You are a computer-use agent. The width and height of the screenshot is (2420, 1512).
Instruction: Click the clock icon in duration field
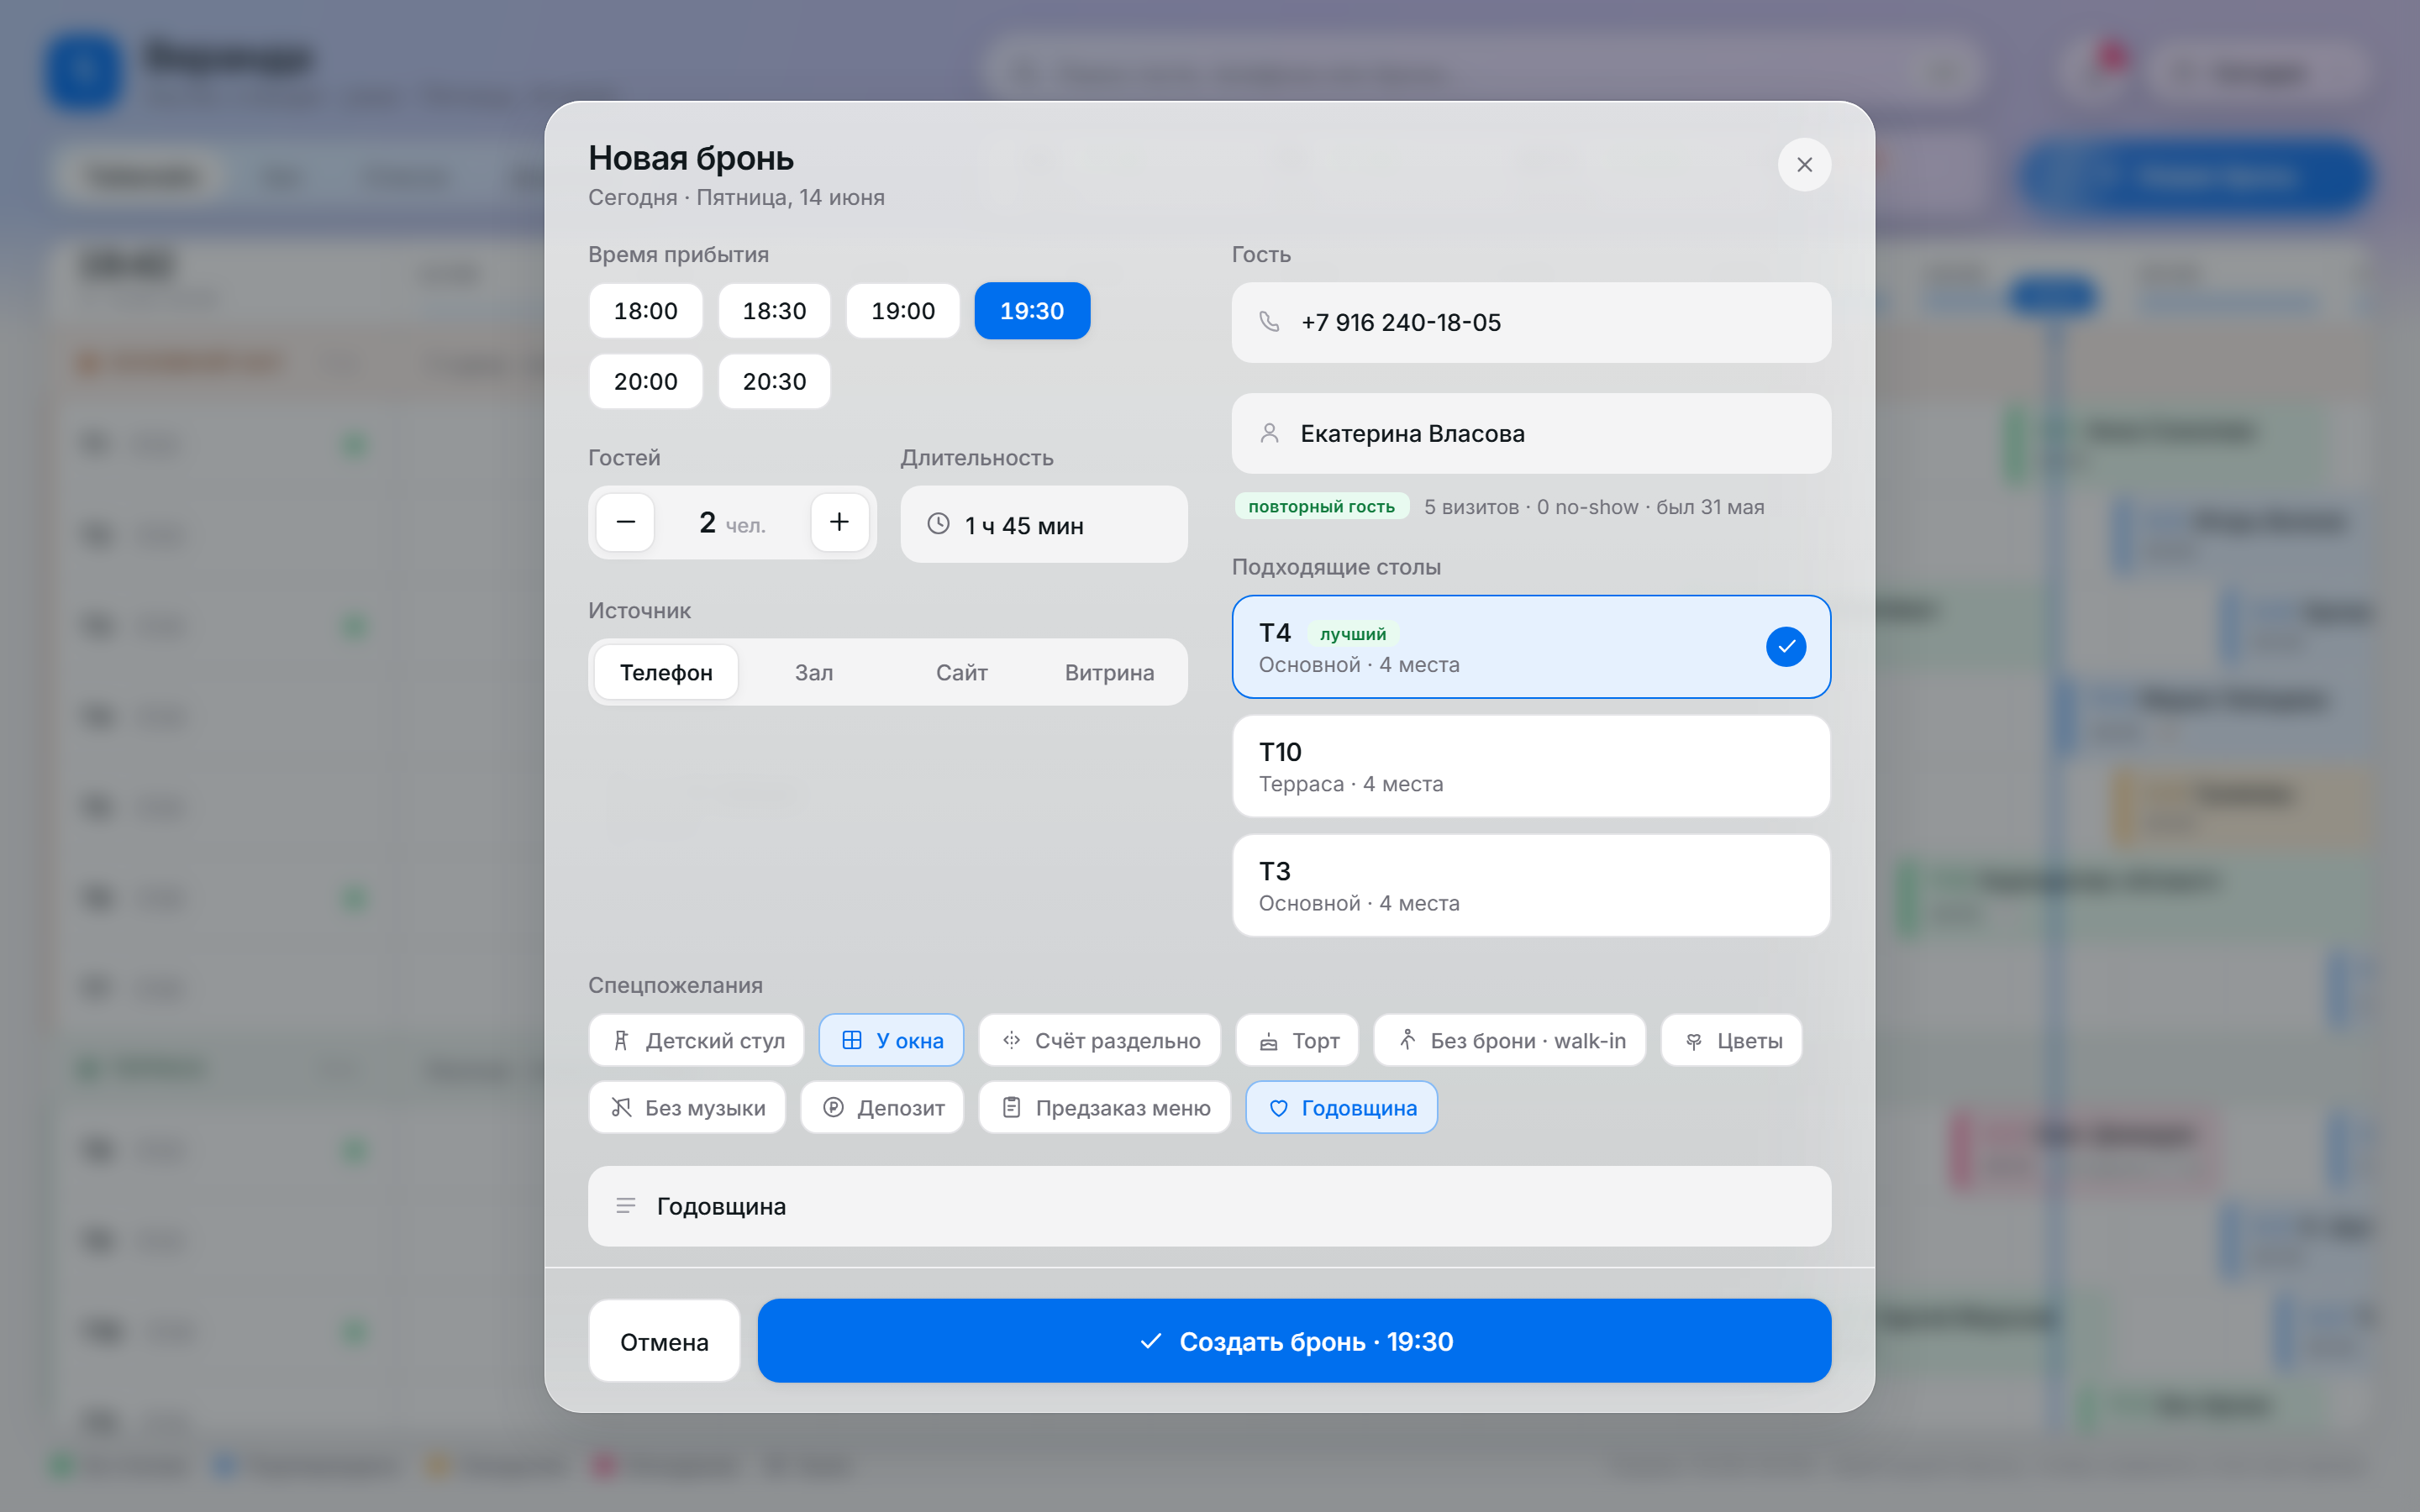coord(938,524)
